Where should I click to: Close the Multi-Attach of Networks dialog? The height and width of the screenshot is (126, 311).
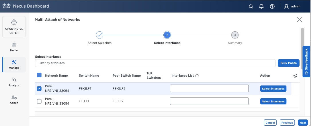click(x=299, y=20)
